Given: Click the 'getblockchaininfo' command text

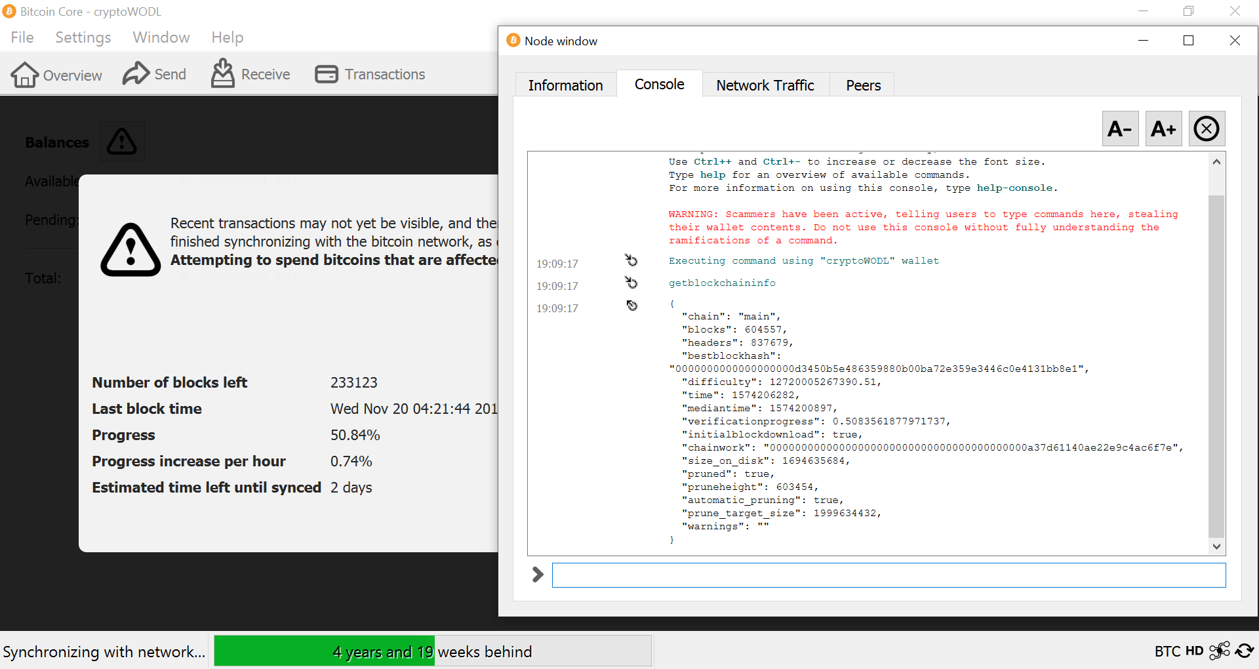Looking at the screenshot, I should click(x=722, y=283).
